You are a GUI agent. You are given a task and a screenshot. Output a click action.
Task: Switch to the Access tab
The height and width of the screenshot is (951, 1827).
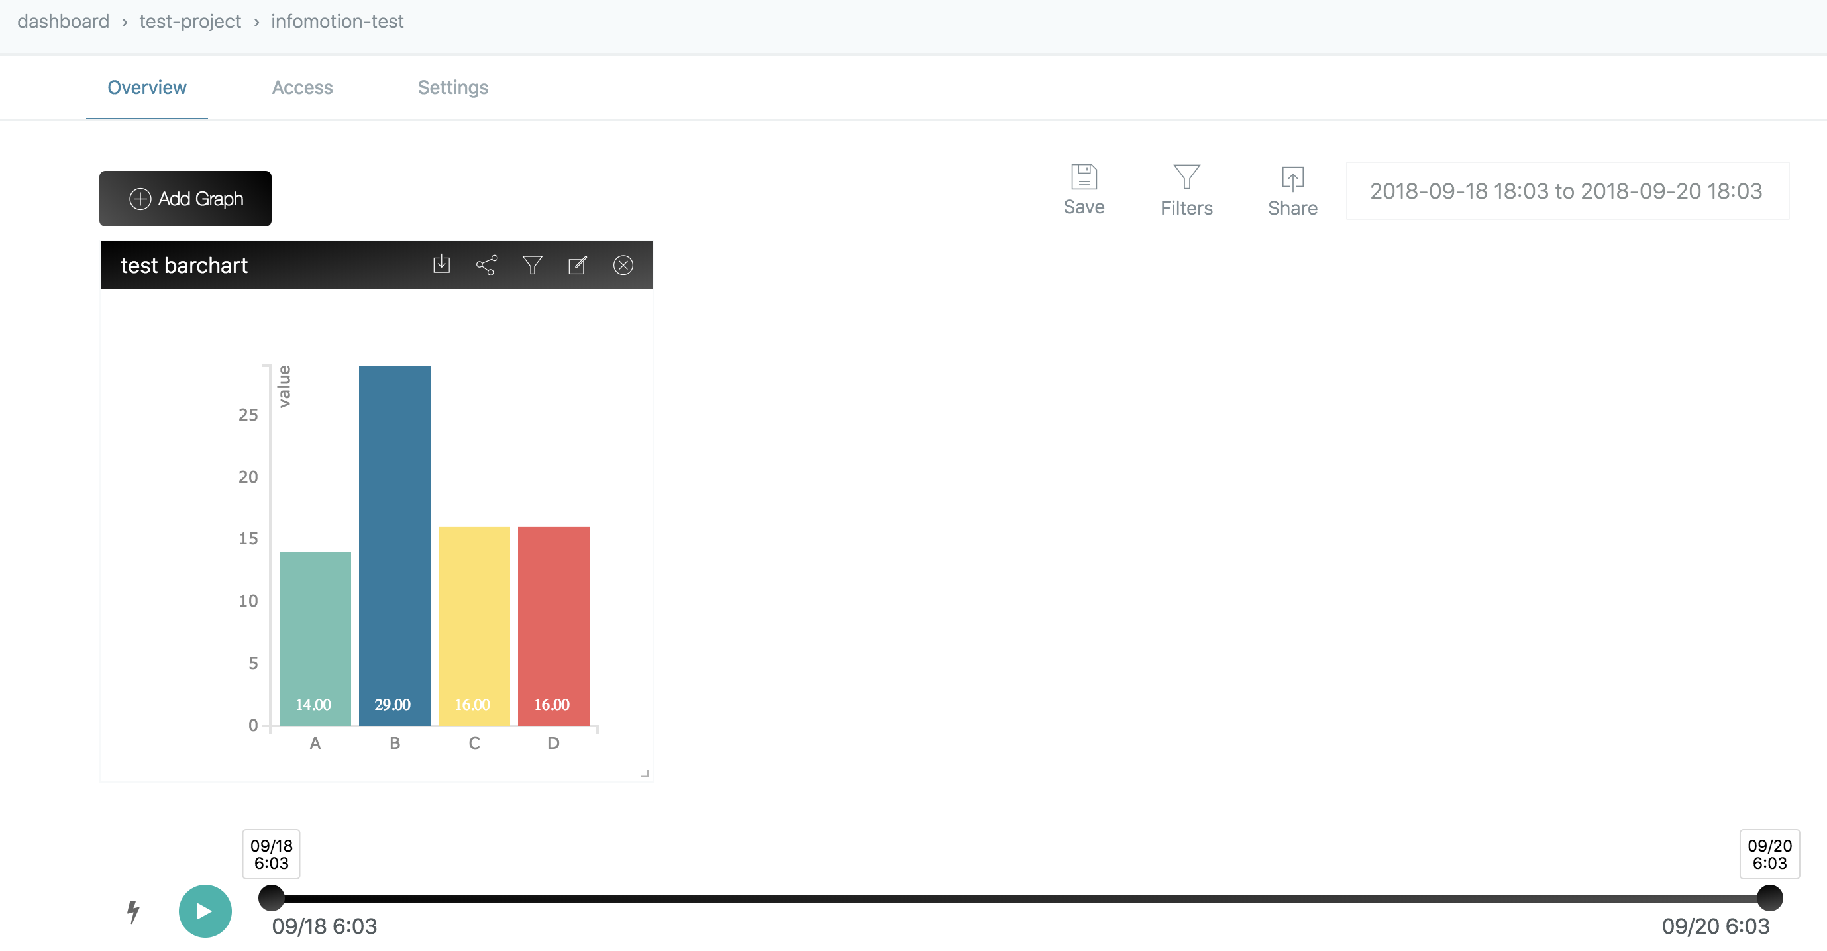tap(302, 87)
